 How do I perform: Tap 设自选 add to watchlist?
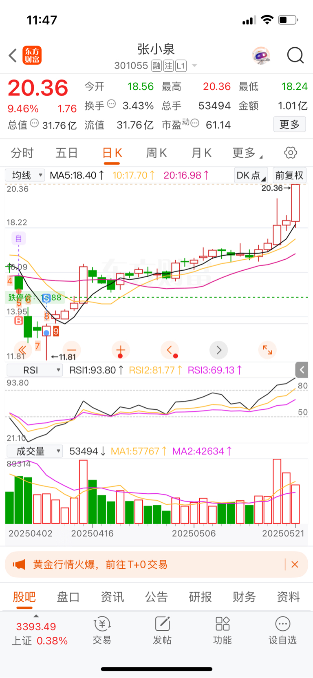[x=283, y=630]
